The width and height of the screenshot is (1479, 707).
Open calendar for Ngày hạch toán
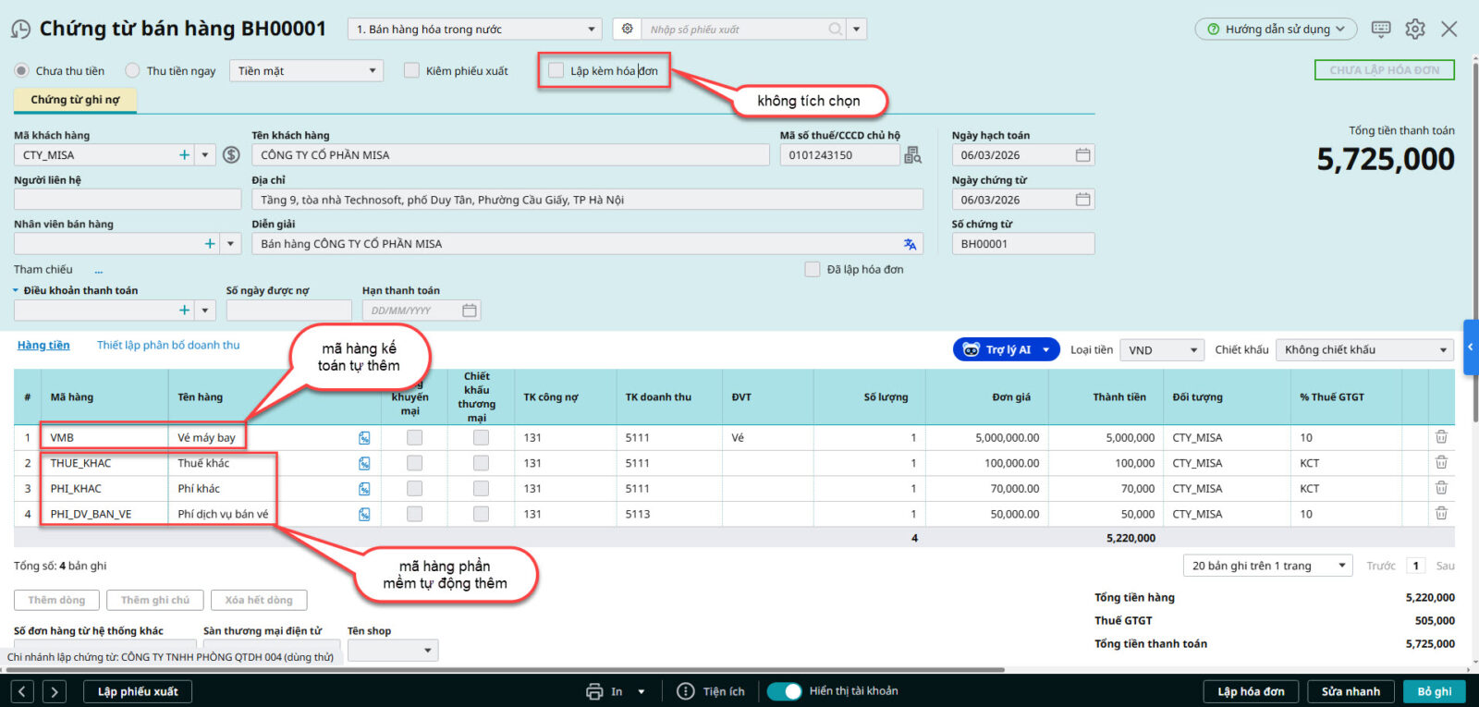pyautogui.click(x=1082, y=155)
